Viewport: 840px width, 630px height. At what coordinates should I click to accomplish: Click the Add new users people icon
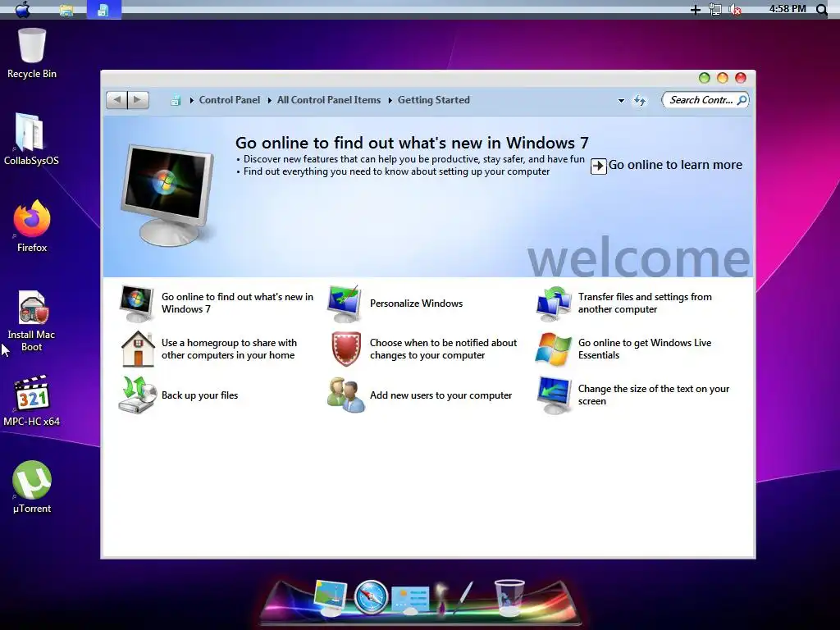pyautogui.click(x=345, y=395)
